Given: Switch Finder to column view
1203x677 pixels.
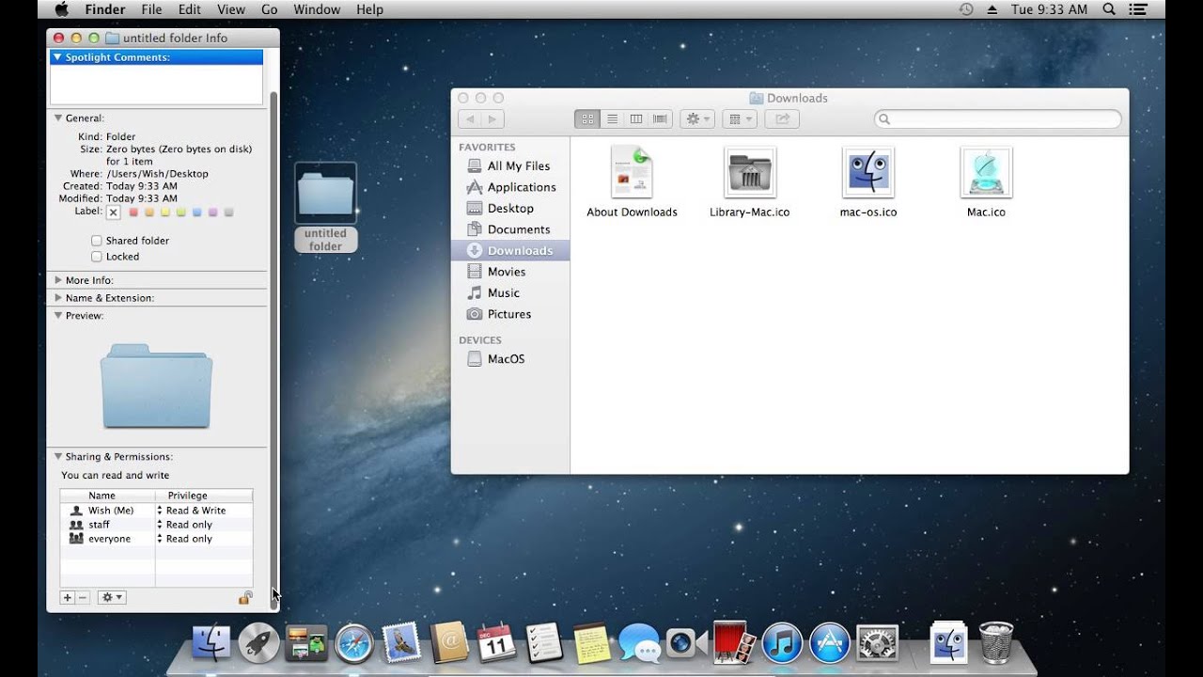Looking at the screenshot, I should click(x=636, y=118).
